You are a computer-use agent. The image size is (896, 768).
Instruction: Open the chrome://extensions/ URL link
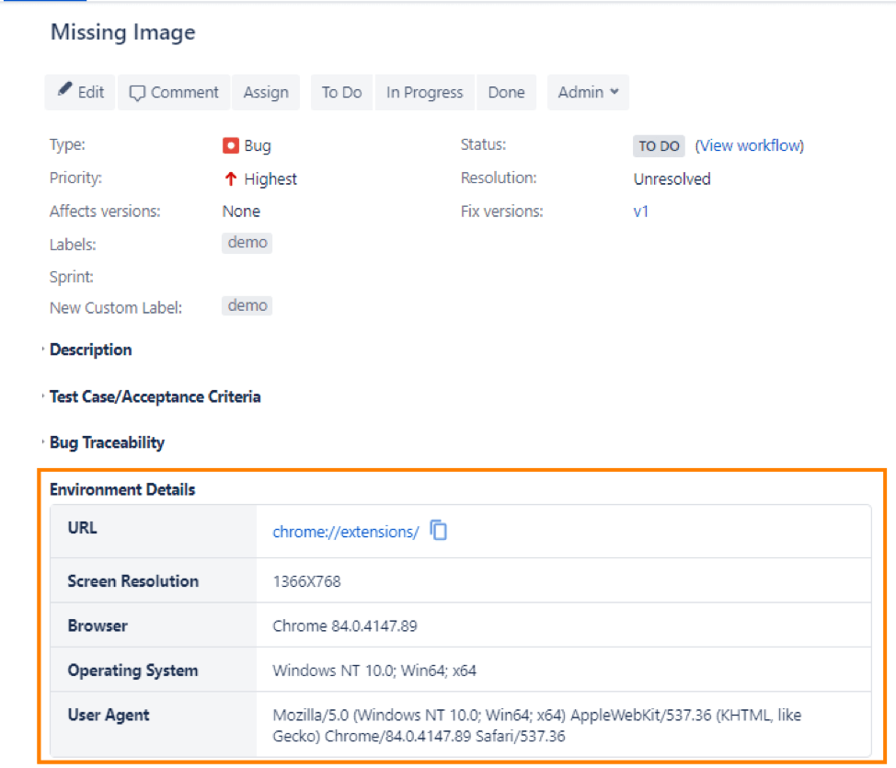click(x=346, y=532)
